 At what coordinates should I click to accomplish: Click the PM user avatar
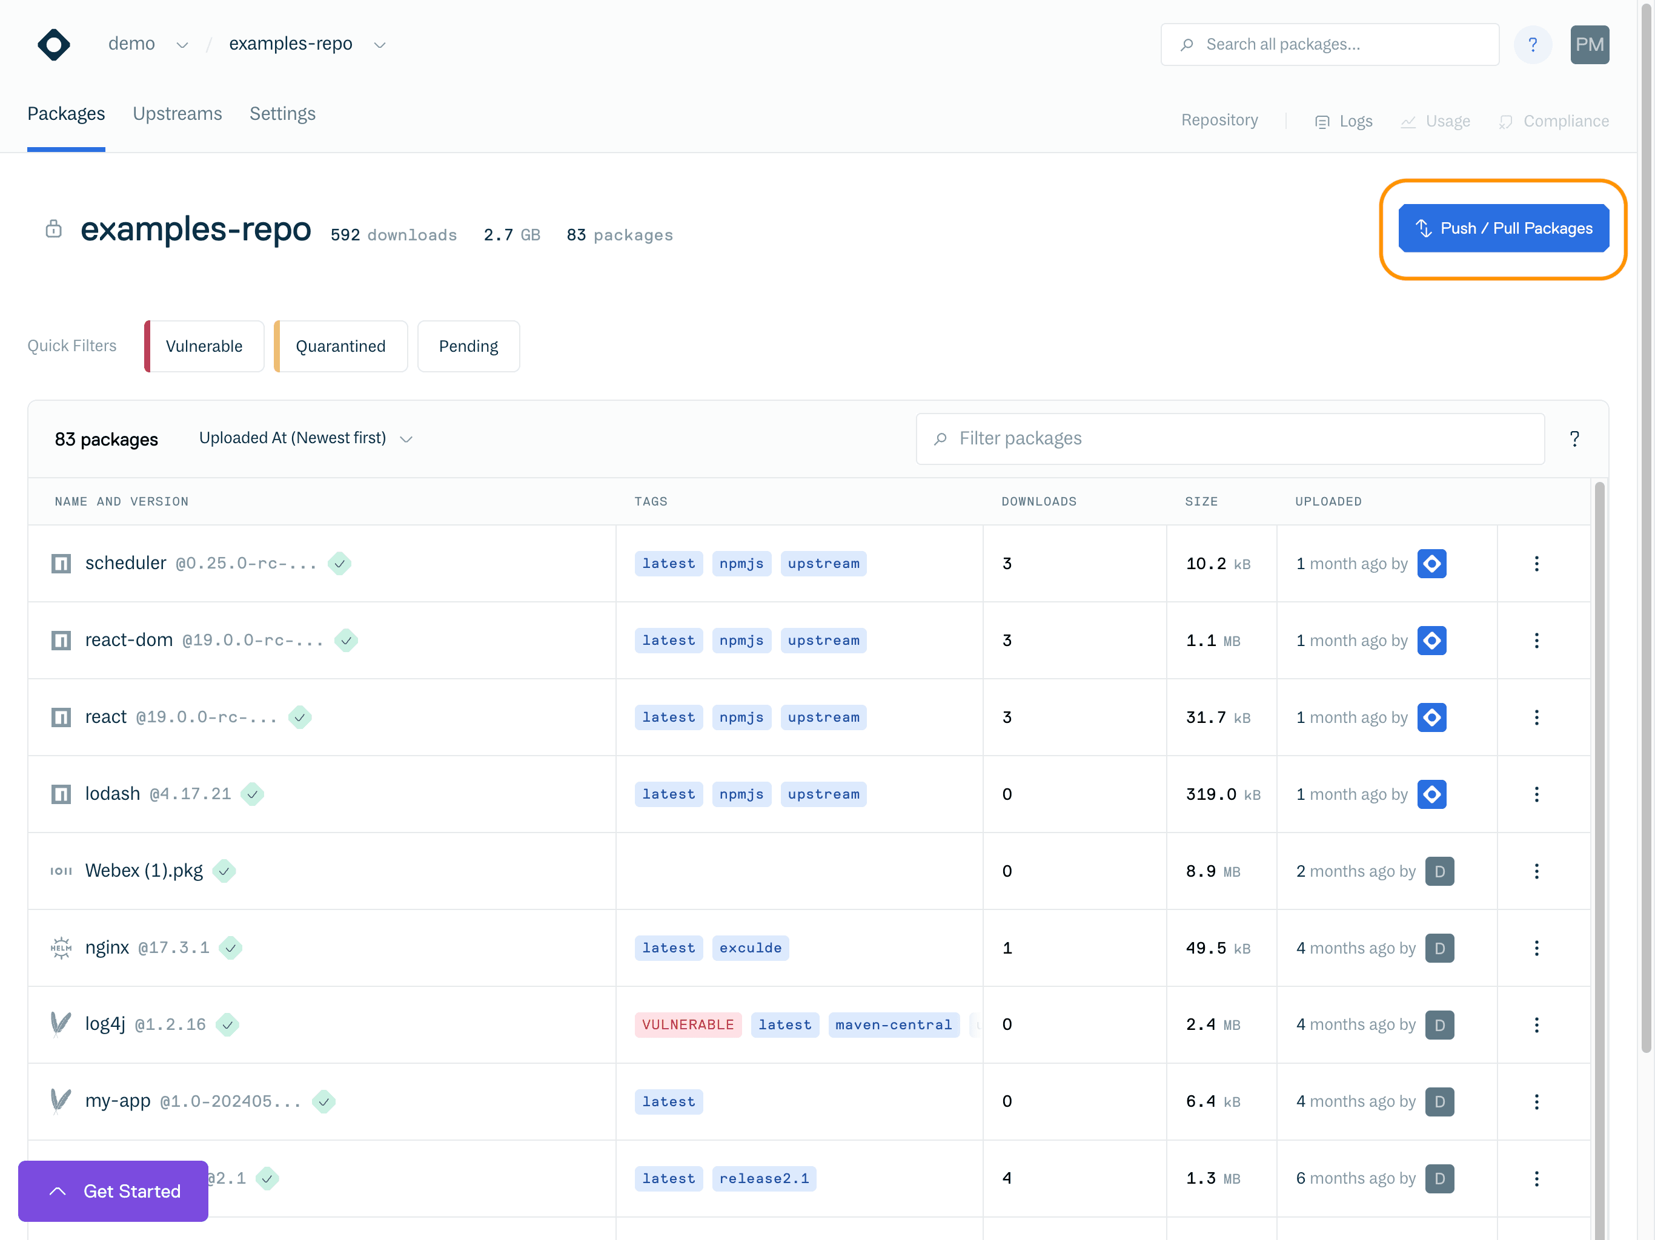pyautogui.click(x=1589, y=45)
